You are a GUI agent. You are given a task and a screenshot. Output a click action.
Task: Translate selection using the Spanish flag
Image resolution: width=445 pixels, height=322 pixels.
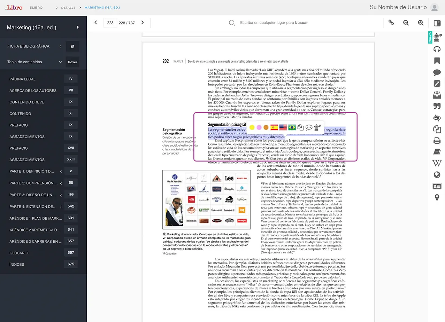tap(274, 127)
